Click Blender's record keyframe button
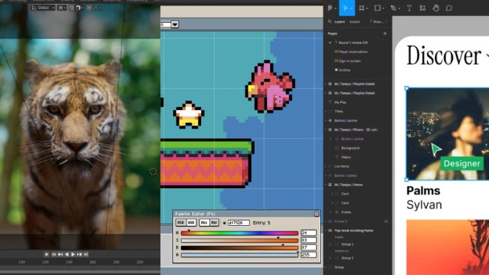The width and height of the screenshot is (489, 275). click(x=46, y=255)
